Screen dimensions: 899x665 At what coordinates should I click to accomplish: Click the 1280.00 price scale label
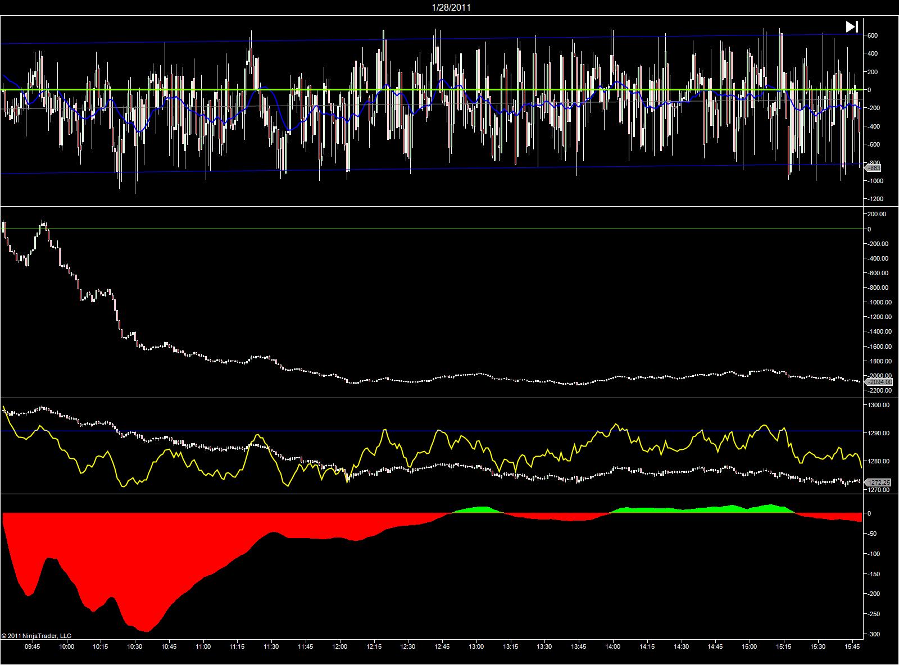point(879,461)
